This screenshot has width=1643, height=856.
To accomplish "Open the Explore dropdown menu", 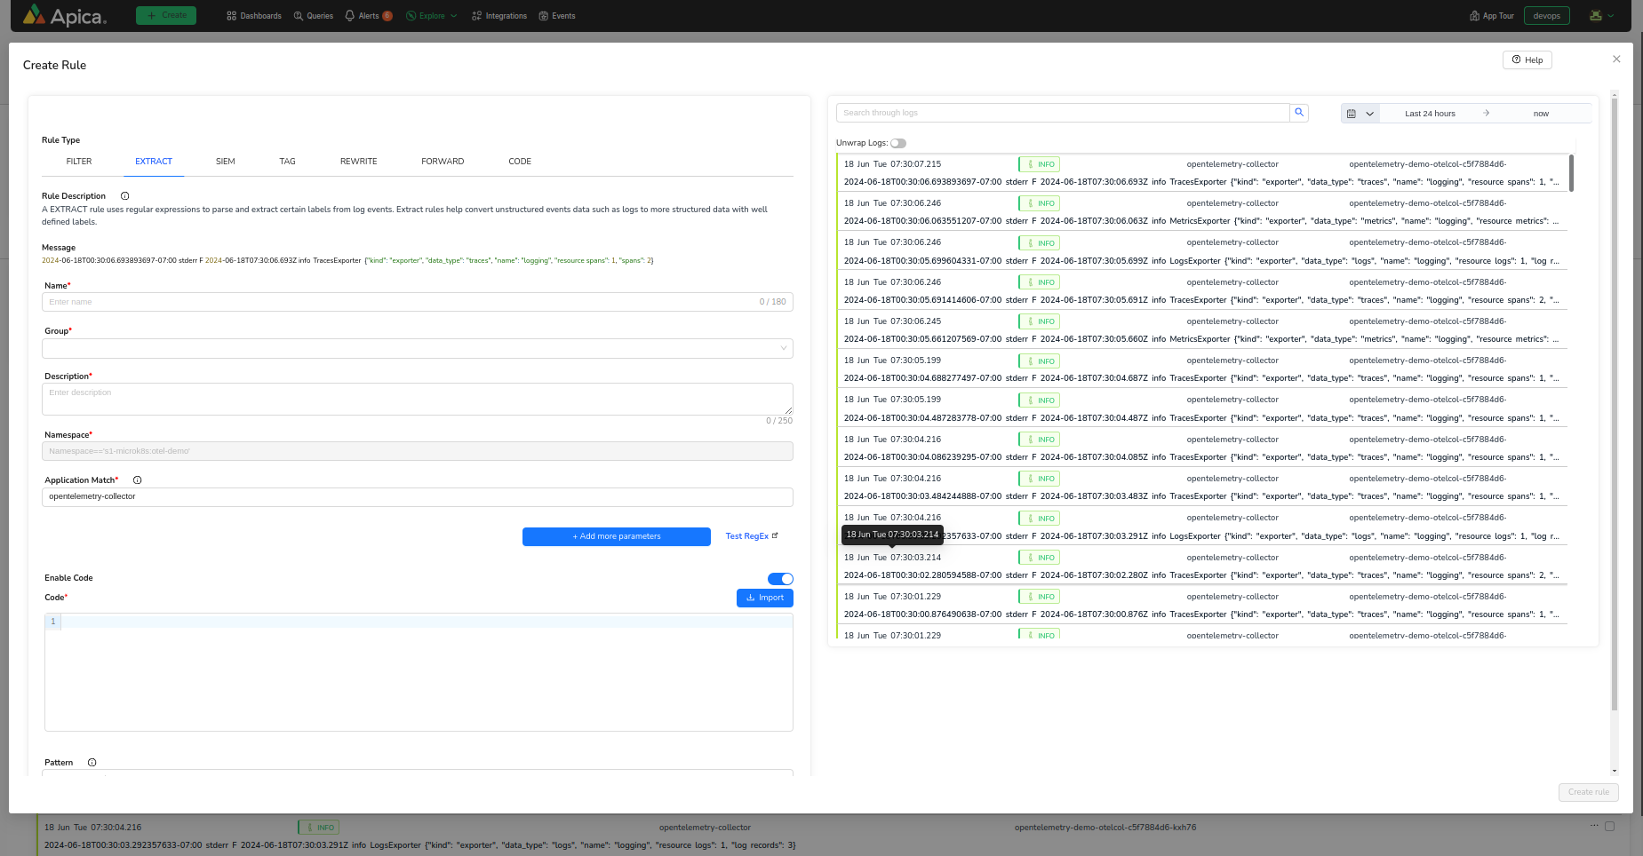I will [x=432, y=16].
